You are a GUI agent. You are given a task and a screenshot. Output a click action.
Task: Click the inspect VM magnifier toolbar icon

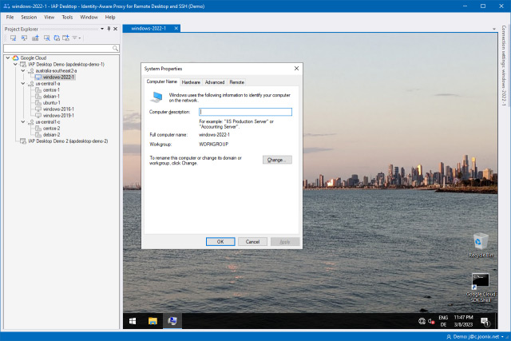coord(46,38)
